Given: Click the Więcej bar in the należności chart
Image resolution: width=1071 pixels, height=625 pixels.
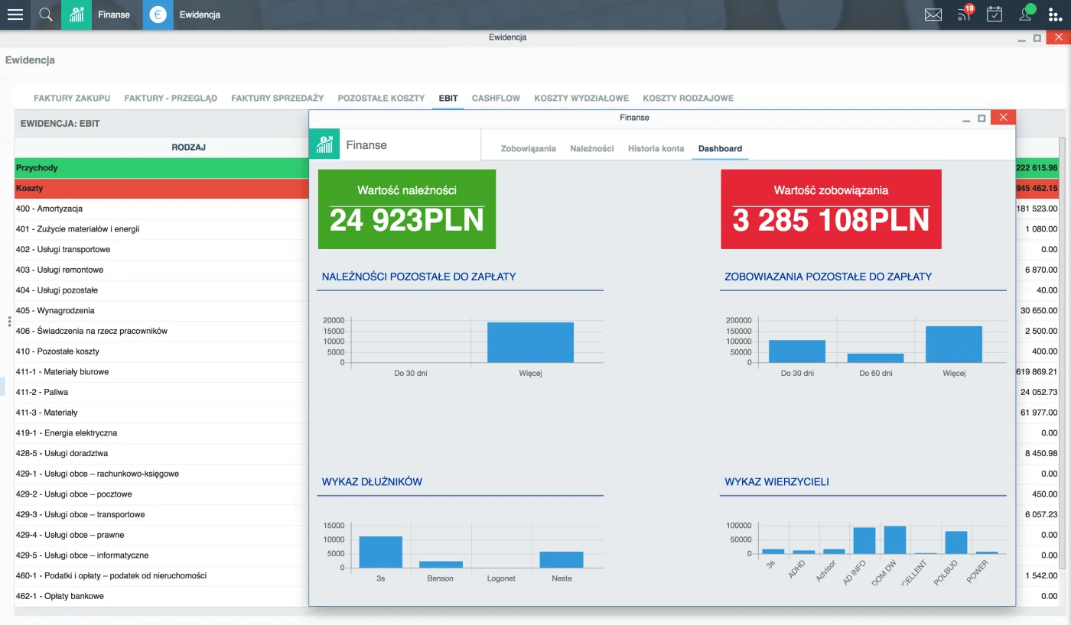Looking at the screenshot, I should (x=530, y=342).
